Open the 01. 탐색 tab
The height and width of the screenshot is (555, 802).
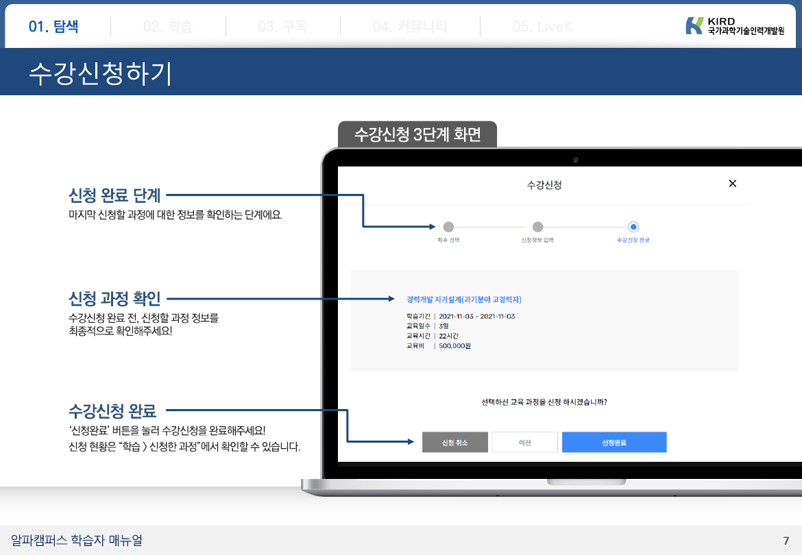(x=53, y=27)
